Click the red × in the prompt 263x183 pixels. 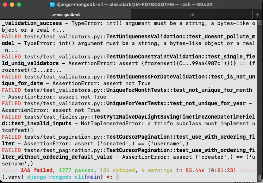pyautogui.click(x=108, y=177)
